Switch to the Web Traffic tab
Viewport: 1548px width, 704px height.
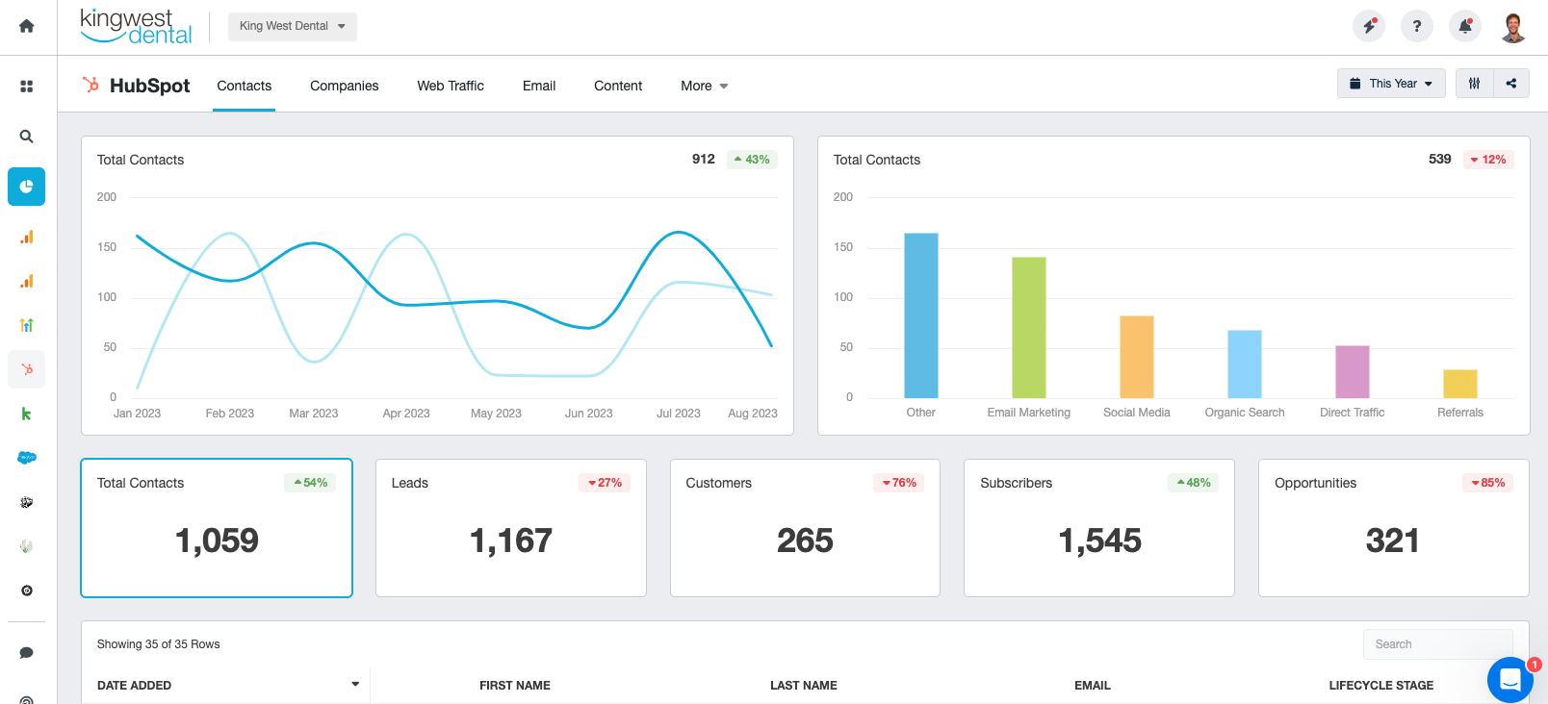point(451,86)
